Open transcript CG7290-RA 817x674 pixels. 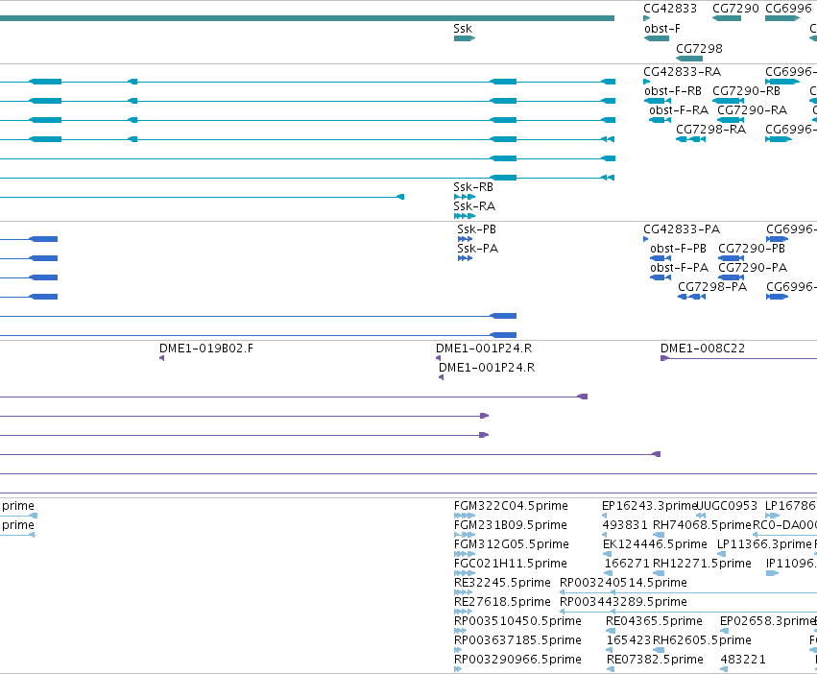[752, 110]
